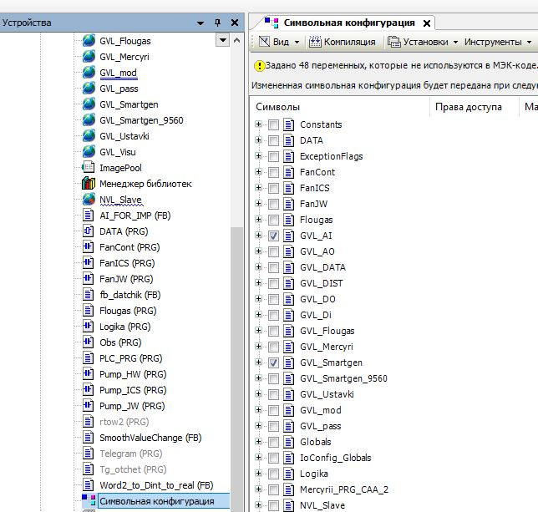Click the PLC_PRG program icon
Image resolution: width=538 pixels, height=512 pixels.
pos(89,358)
